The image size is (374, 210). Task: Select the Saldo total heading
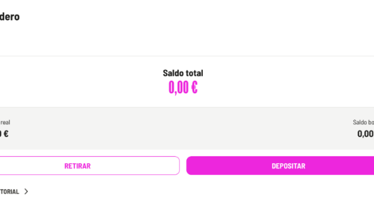click(183, 73)
